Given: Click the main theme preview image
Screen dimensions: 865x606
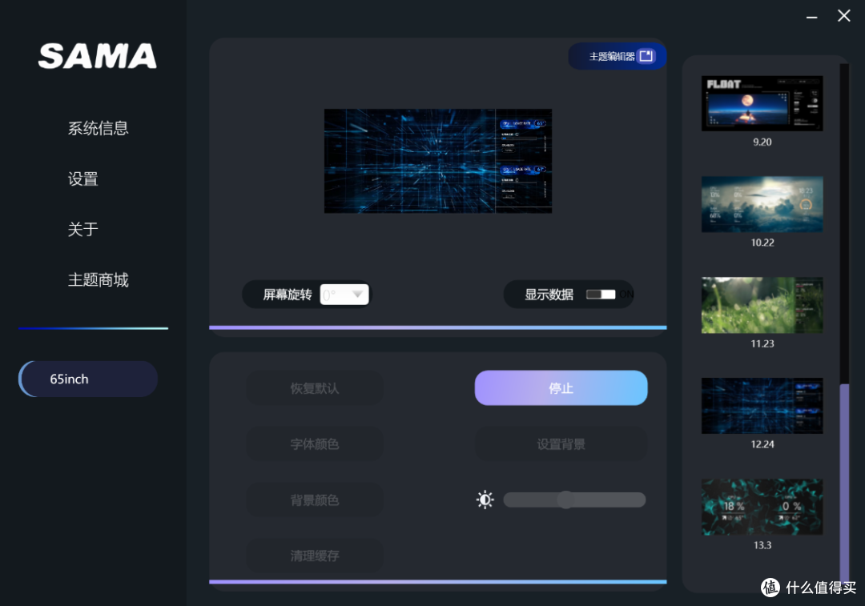Looking at the screenshot, I should click(438, 161).
